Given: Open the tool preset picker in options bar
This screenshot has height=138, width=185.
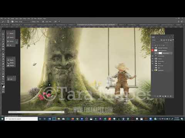Looking at the screenshot, I should pos(3,22).
